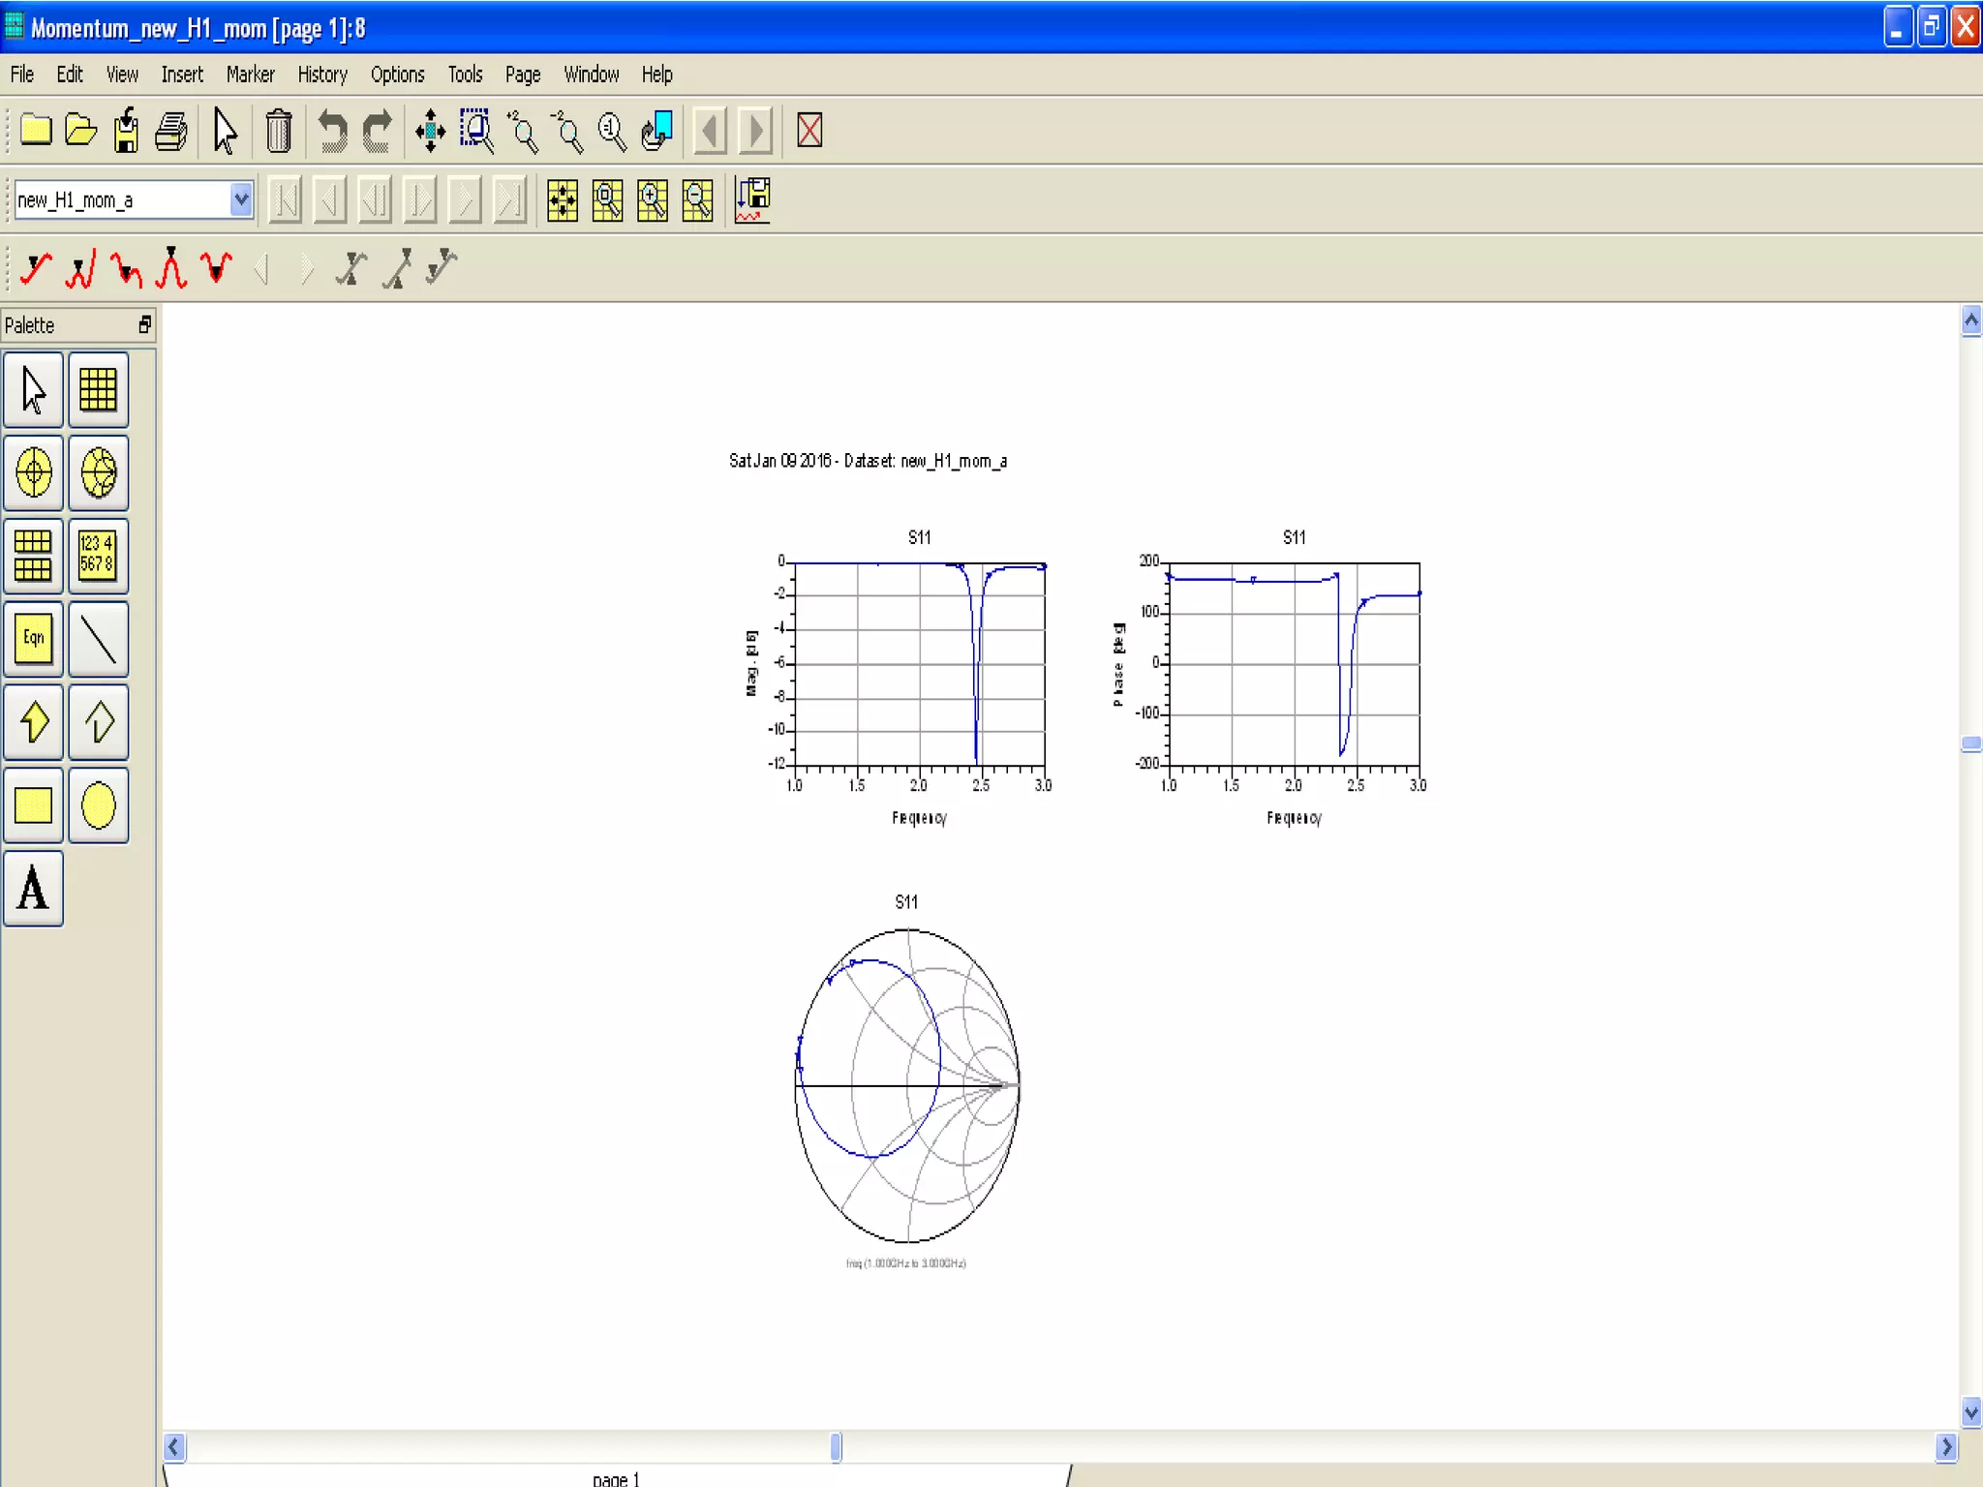Select the rectangular plot palette icon
This screenshot has width=1983, height=1487.
[98, 389]
